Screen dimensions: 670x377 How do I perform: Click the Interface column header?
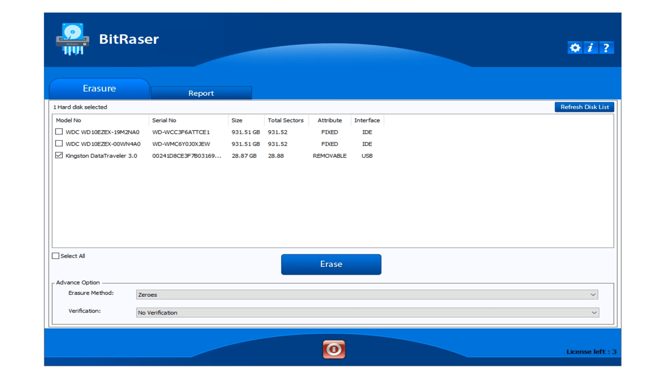[367, 120]
